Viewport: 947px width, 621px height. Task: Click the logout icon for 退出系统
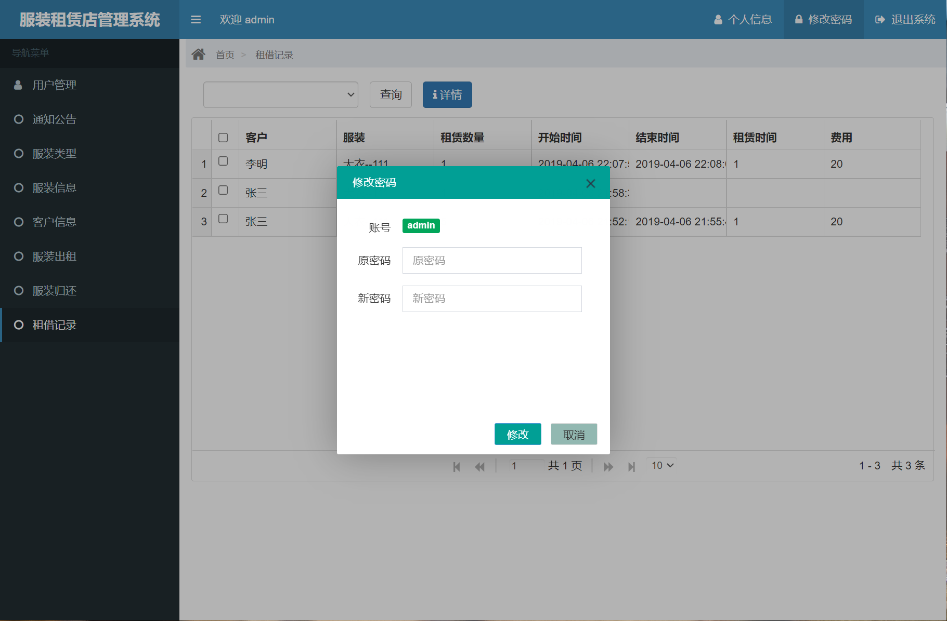coord(879,19)
